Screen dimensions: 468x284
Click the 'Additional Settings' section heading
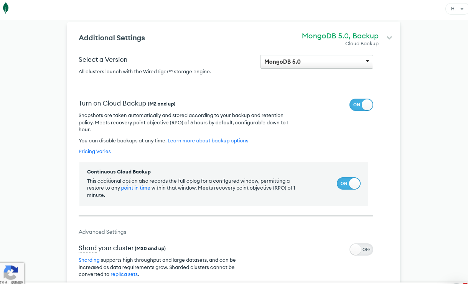point(112,38)
